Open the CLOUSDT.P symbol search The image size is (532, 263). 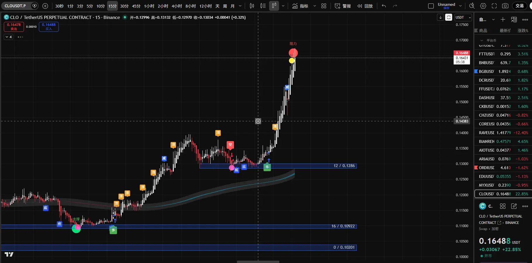click(15, 6)
